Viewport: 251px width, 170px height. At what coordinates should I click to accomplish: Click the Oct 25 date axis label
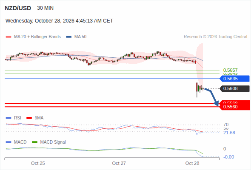[x=38, y=163]
